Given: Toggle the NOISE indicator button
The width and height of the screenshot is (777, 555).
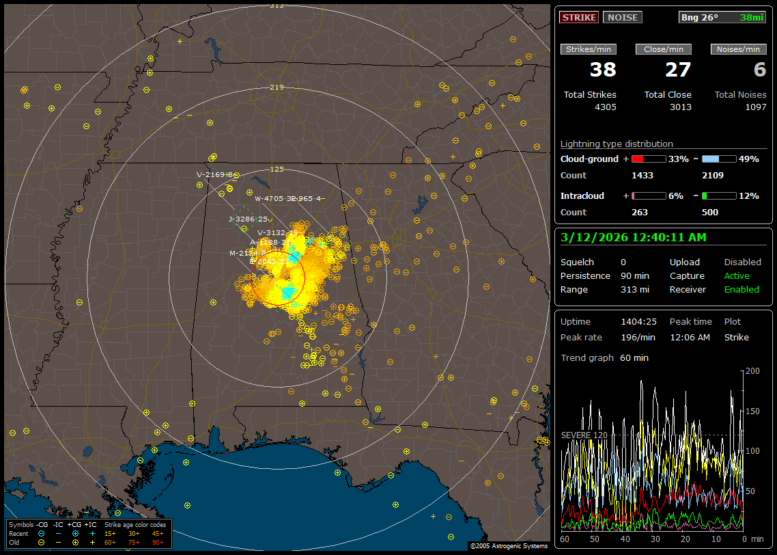Looking at the screenshot, I should click(x=622, y=18).
